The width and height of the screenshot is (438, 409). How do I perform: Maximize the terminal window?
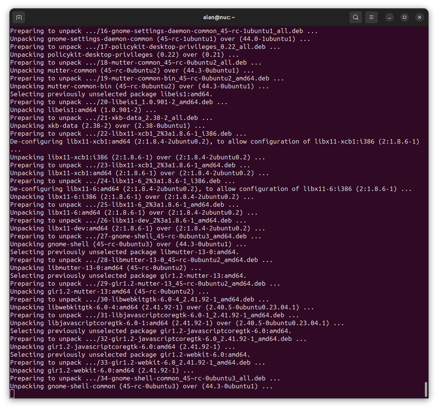click(405, 17)
